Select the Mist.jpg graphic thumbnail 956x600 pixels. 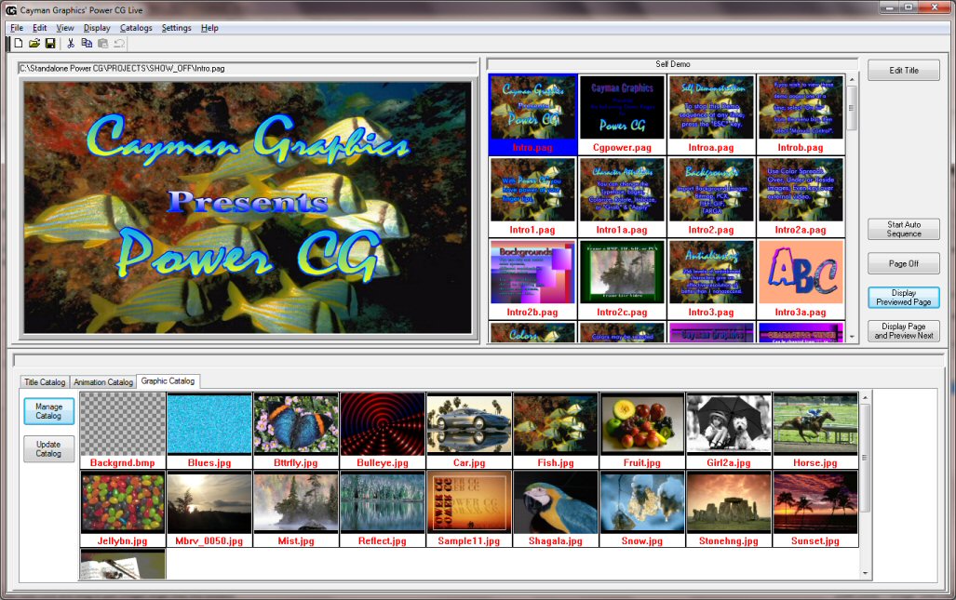(296, 509)
